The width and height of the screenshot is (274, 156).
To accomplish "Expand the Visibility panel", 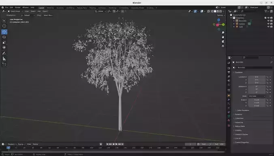I will pyautogui.click(x=238, y=130).
